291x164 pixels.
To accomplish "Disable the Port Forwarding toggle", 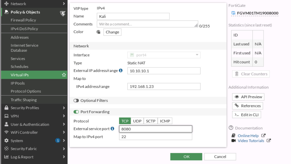I will pos(76,112).
